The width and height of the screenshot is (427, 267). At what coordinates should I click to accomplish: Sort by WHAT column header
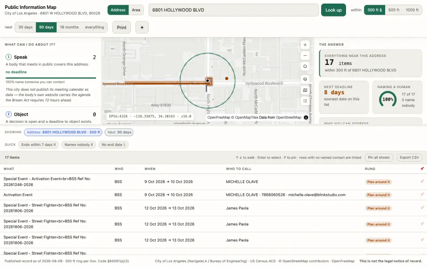(9, 169)
